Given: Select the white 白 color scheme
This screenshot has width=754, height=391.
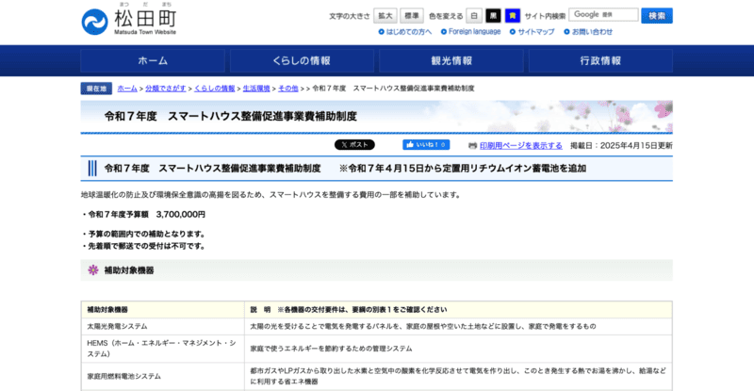Looking at the screenshot, I should [474, 16].
